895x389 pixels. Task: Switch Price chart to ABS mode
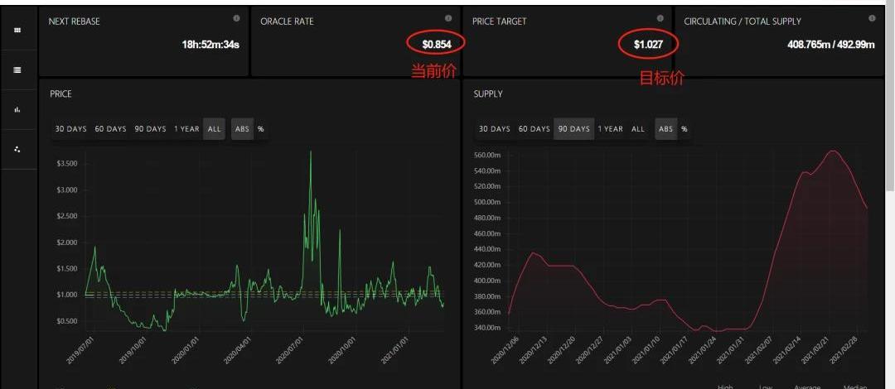click(x=242, y=129)
